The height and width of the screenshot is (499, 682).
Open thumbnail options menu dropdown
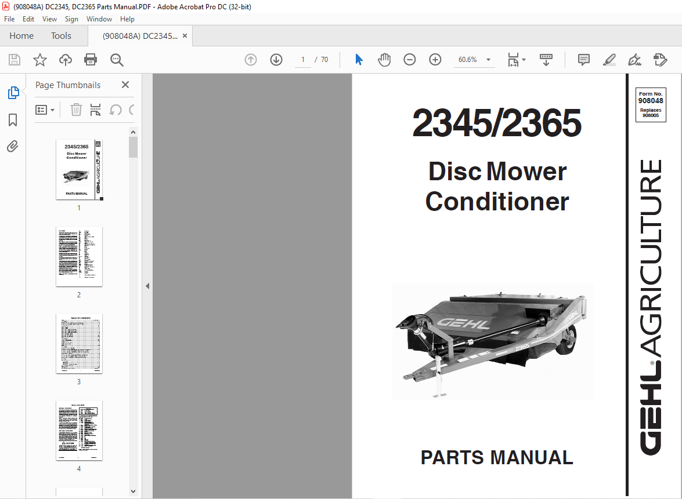coord(45,110)
